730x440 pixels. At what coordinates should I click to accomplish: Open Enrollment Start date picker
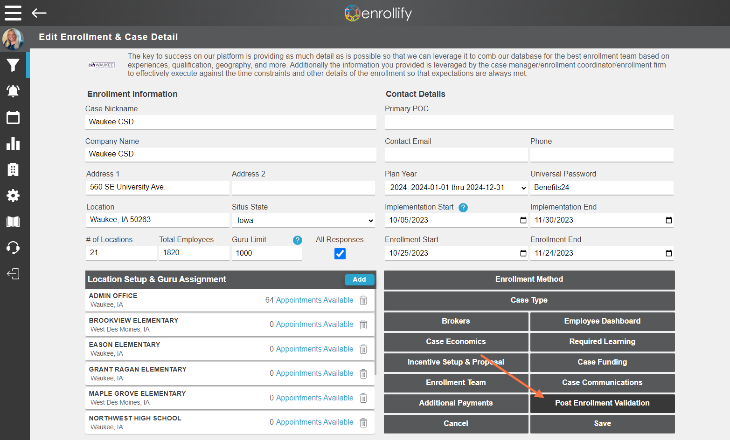click(523, 253)
